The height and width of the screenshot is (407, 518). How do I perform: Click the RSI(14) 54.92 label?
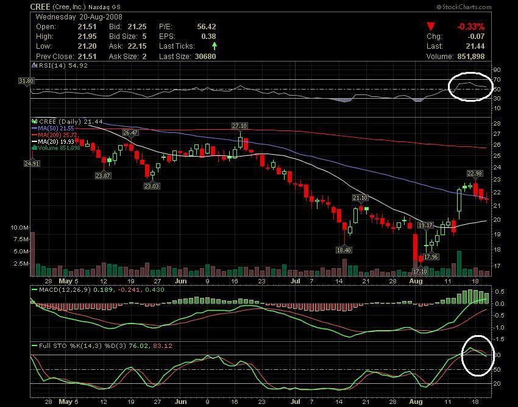click(63, 65)
